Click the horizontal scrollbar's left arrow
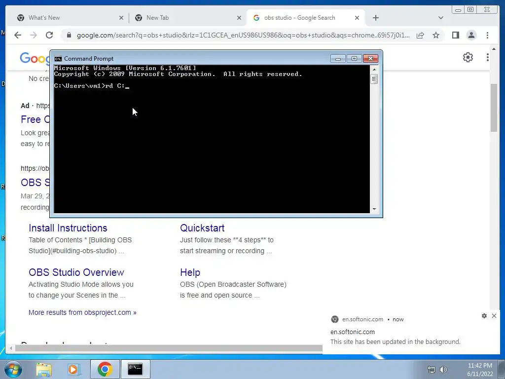The height and width of the screenshot is (379, 505). point(11,348)
